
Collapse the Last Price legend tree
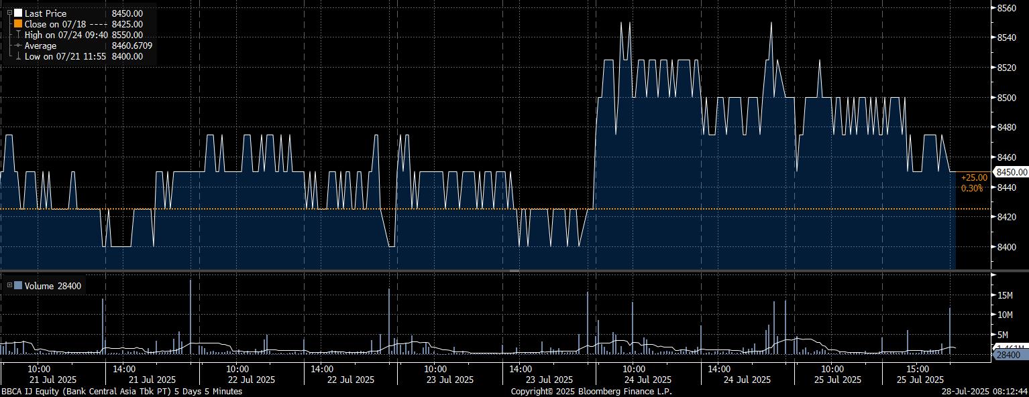[x=9, y=13]
